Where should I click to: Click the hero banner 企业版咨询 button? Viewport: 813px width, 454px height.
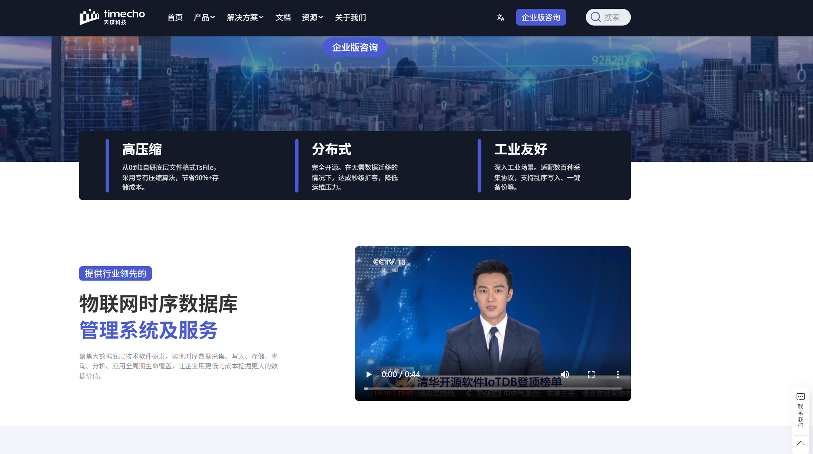click(x=355, y=47)
